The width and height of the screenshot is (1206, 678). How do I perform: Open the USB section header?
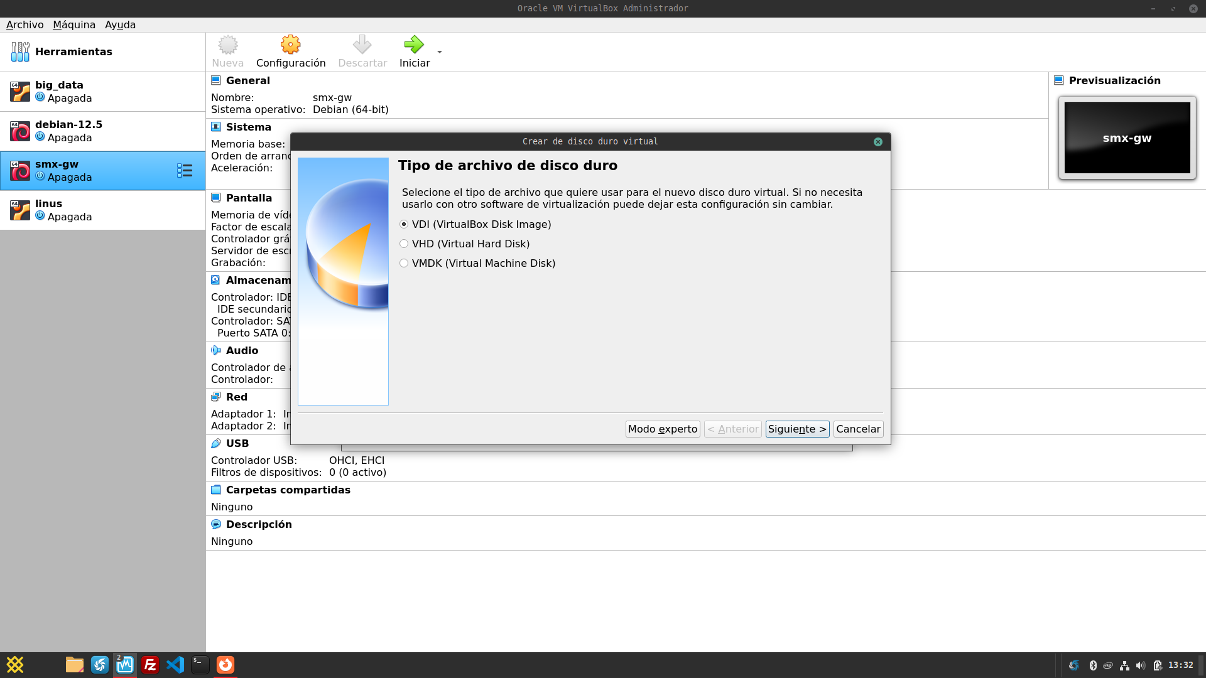click(237, 444)
